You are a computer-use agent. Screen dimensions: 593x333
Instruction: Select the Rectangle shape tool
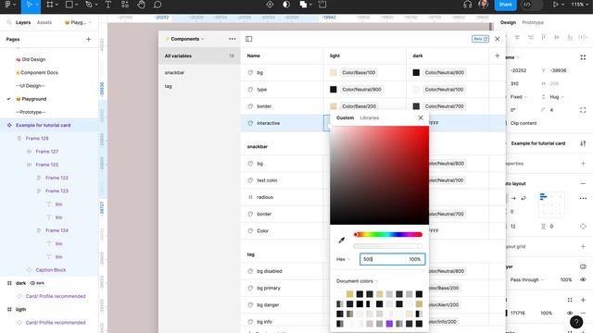click(x=69, y=5)
